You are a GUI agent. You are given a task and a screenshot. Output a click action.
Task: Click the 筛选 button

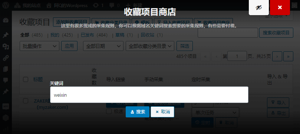coord(185,46)
